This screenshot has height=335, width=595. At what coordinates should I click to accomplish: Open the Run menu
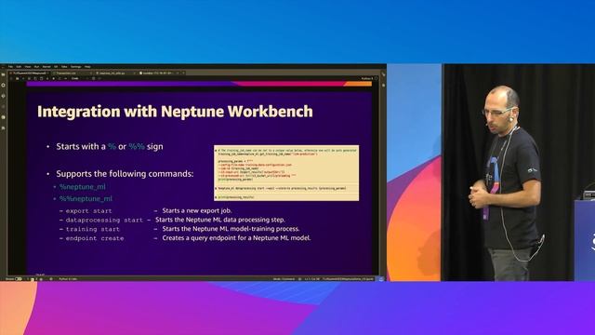[x=36, y=67]
